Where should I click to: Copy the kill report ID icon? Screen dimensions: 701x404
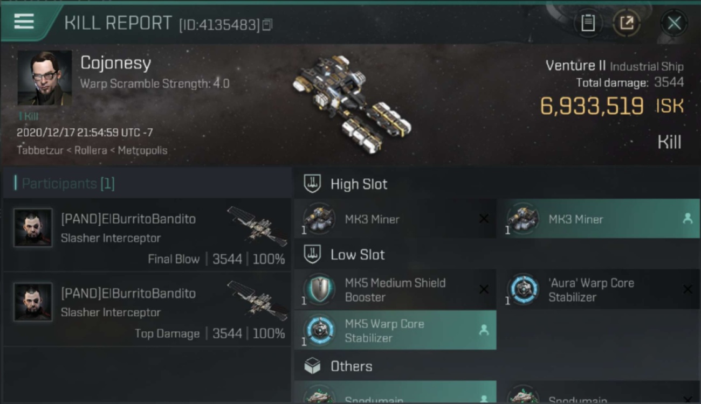[267, 24]
